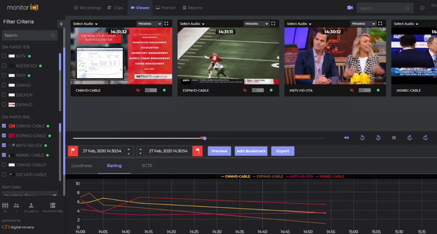Click the Preview button
Screen dimensions: 437x234
(220, 151)
